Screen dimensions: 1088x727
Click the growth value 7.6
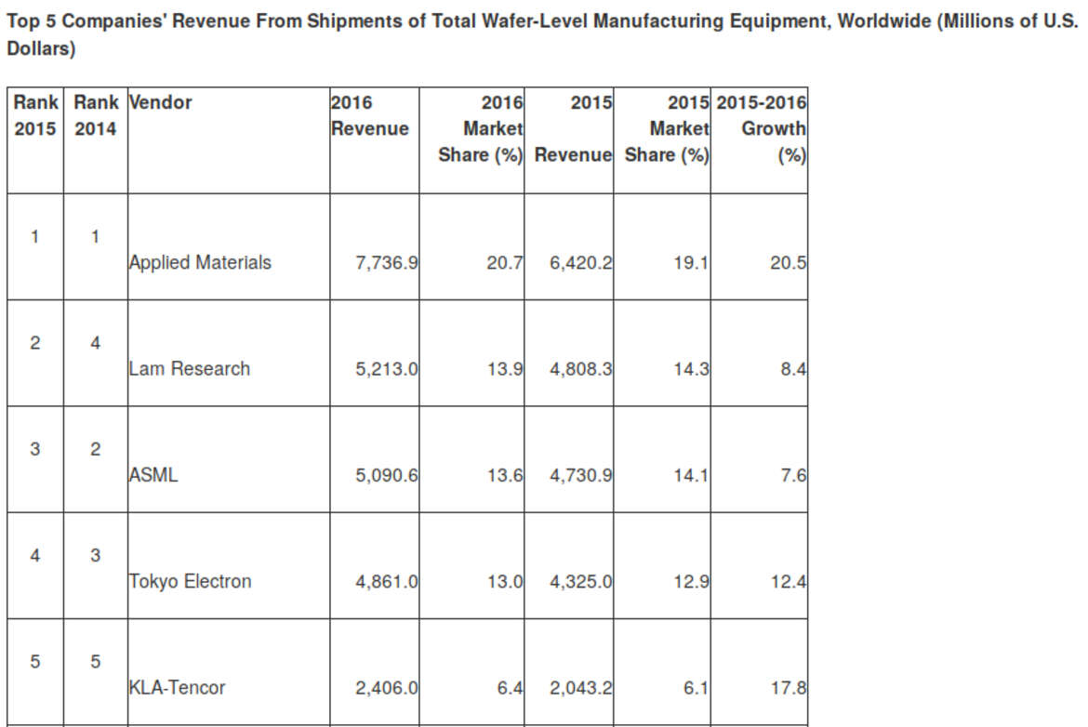click(x=793, y=475)
